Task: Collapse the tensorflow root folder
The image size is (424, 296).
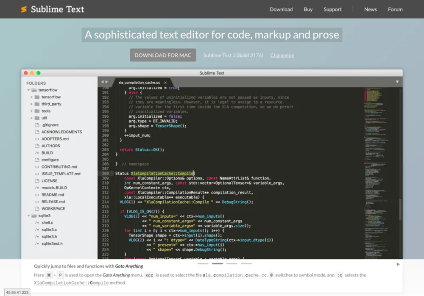Action: pyautogui.click(x=29, y=90)
